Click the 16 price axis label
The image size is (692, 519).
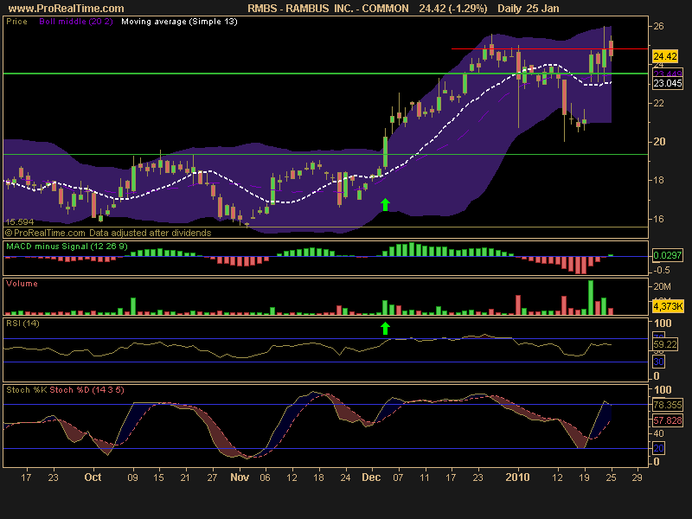pyautogui.click(x=658, y=219)
